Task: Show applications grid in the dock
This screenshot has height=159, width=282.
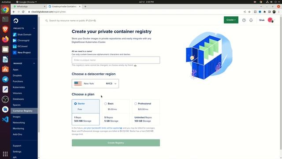Action: tap(5, 154)
